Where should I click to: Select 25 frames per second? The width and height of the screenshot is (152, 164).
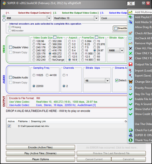(x=95, y=48)
